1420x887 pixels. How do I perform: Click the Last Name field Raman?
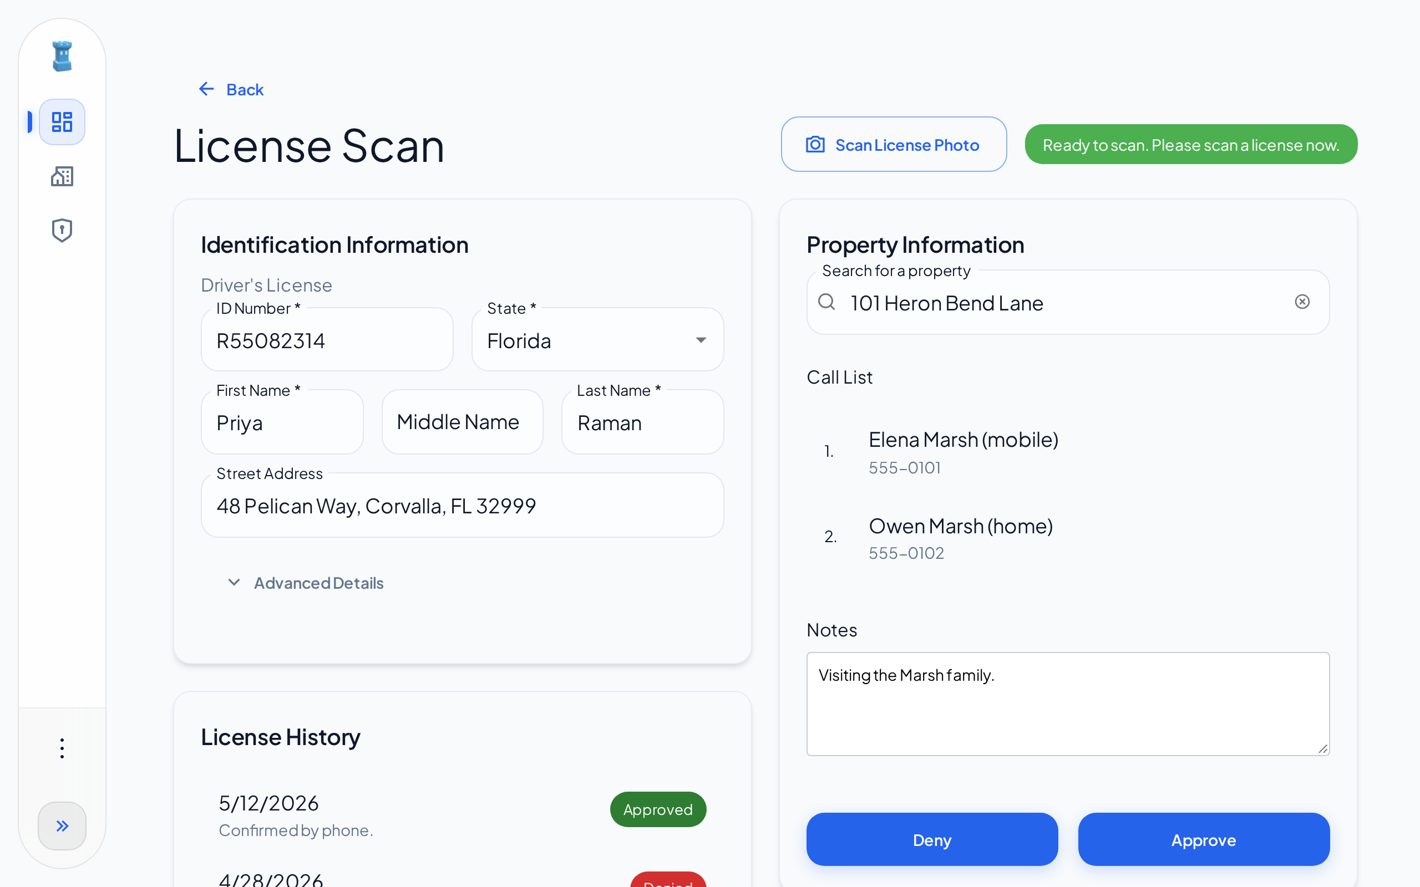pyautogui.click(x=642, y=422)
